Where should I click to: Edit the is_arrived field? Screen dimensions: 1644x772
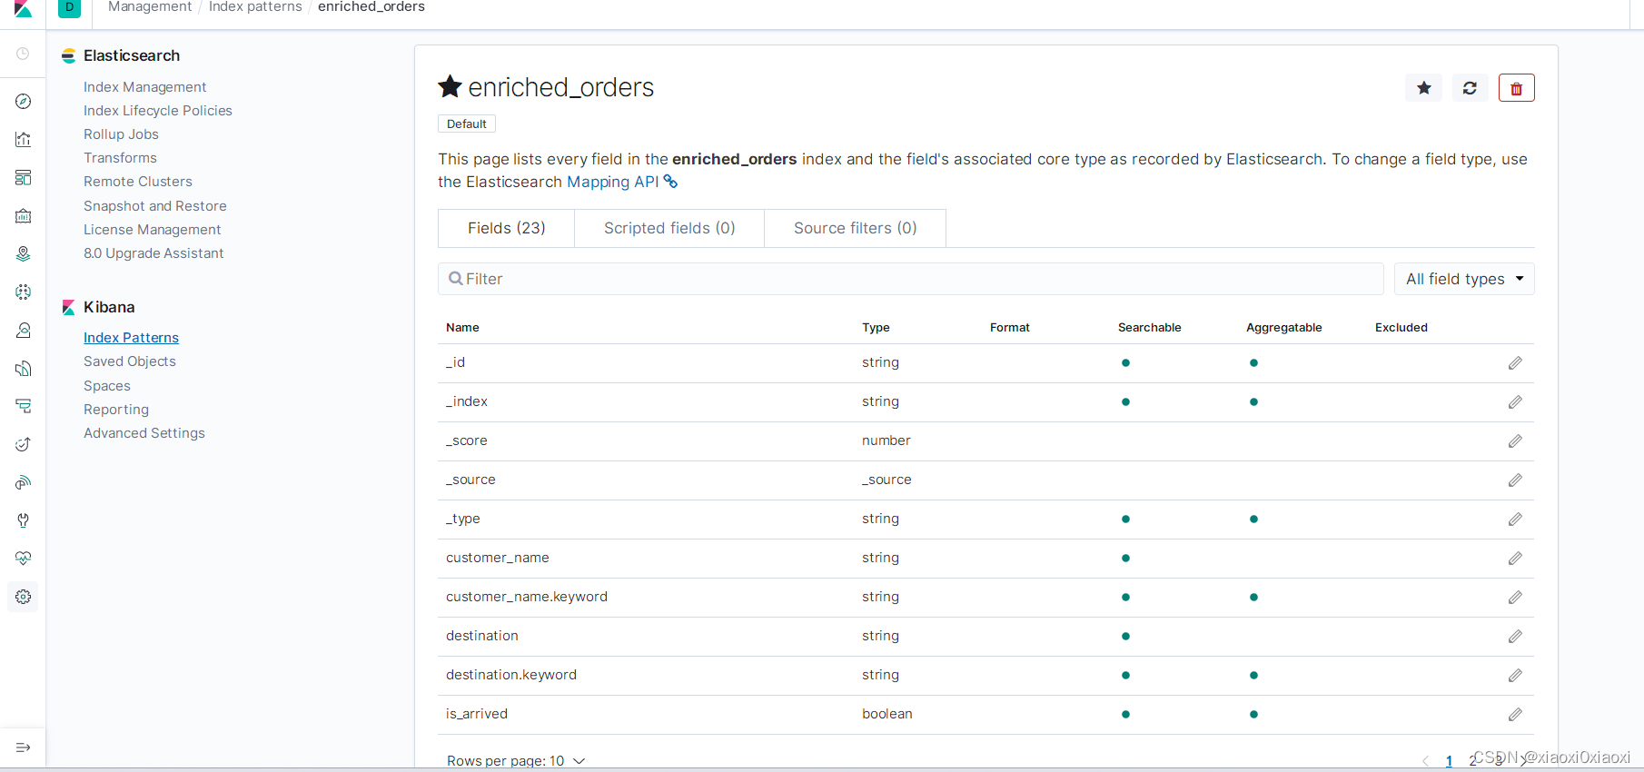[x=1515, y=715]
